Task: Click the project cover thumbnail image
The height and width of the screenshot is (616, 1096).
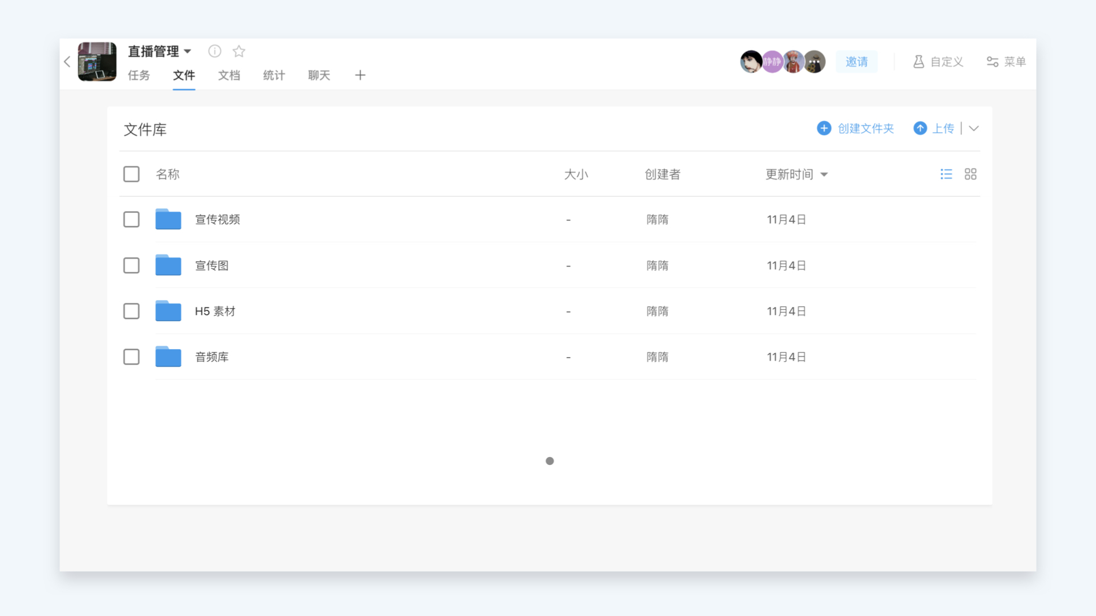Action: (97, 62)
